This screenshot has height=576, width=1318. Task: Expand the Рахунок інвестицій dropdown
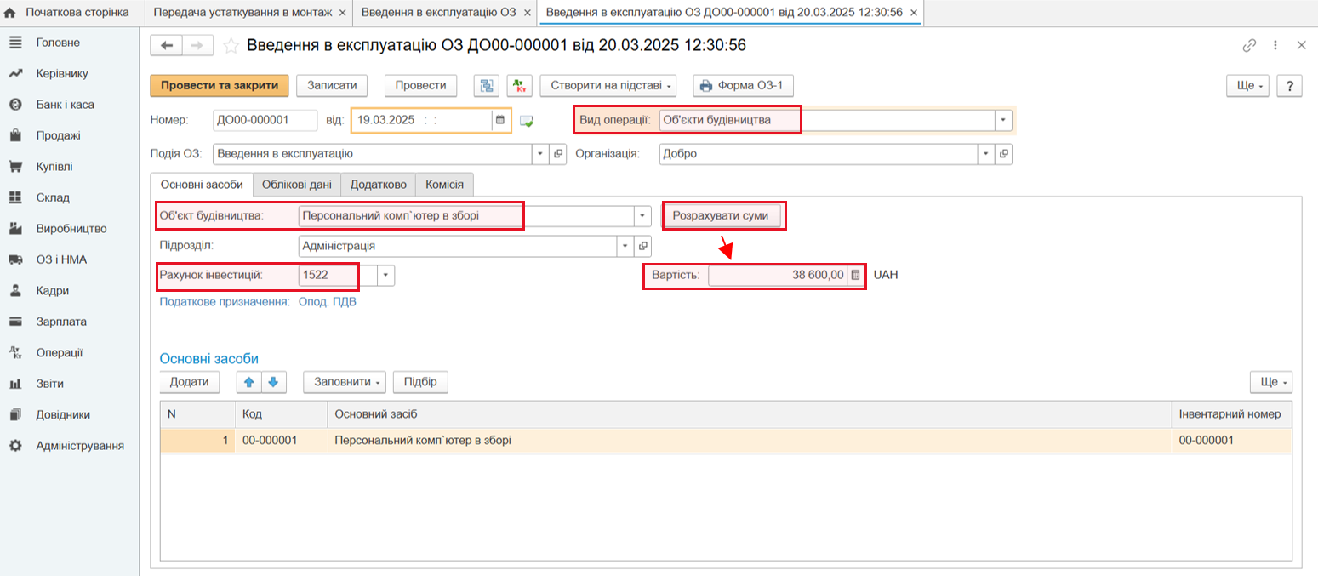pos(387,275)
